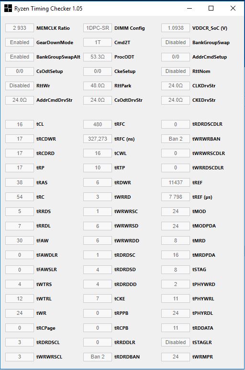The width and height of the screenshot is (245, 370).
Task: Select the AddrCmdDrvStr value field
Action: 20,100
